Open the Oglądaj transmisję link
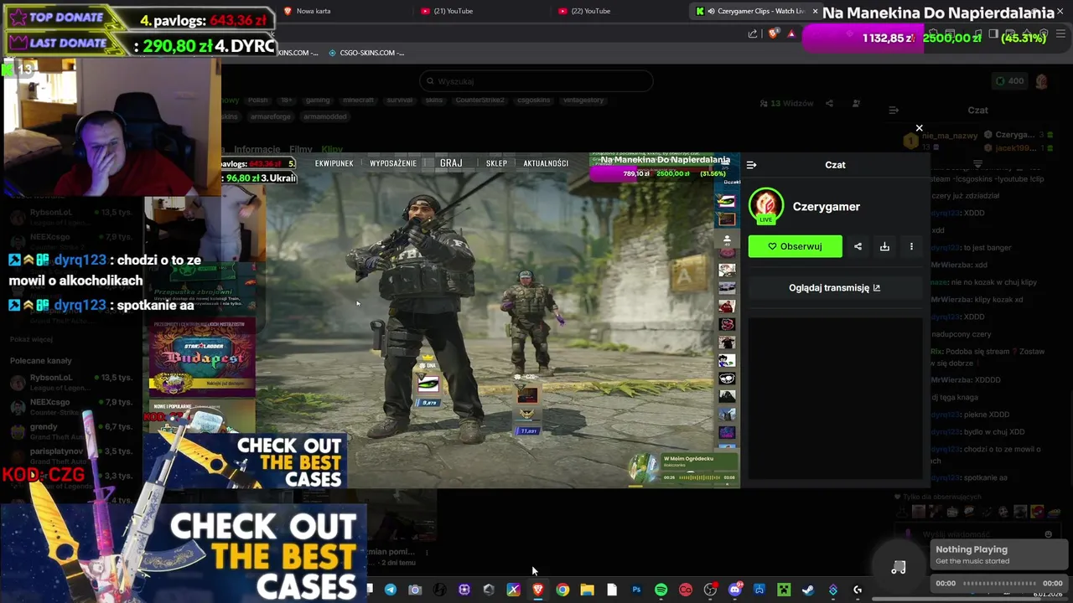The width and height of the screenshot is (1073, 603). (834, 287)
